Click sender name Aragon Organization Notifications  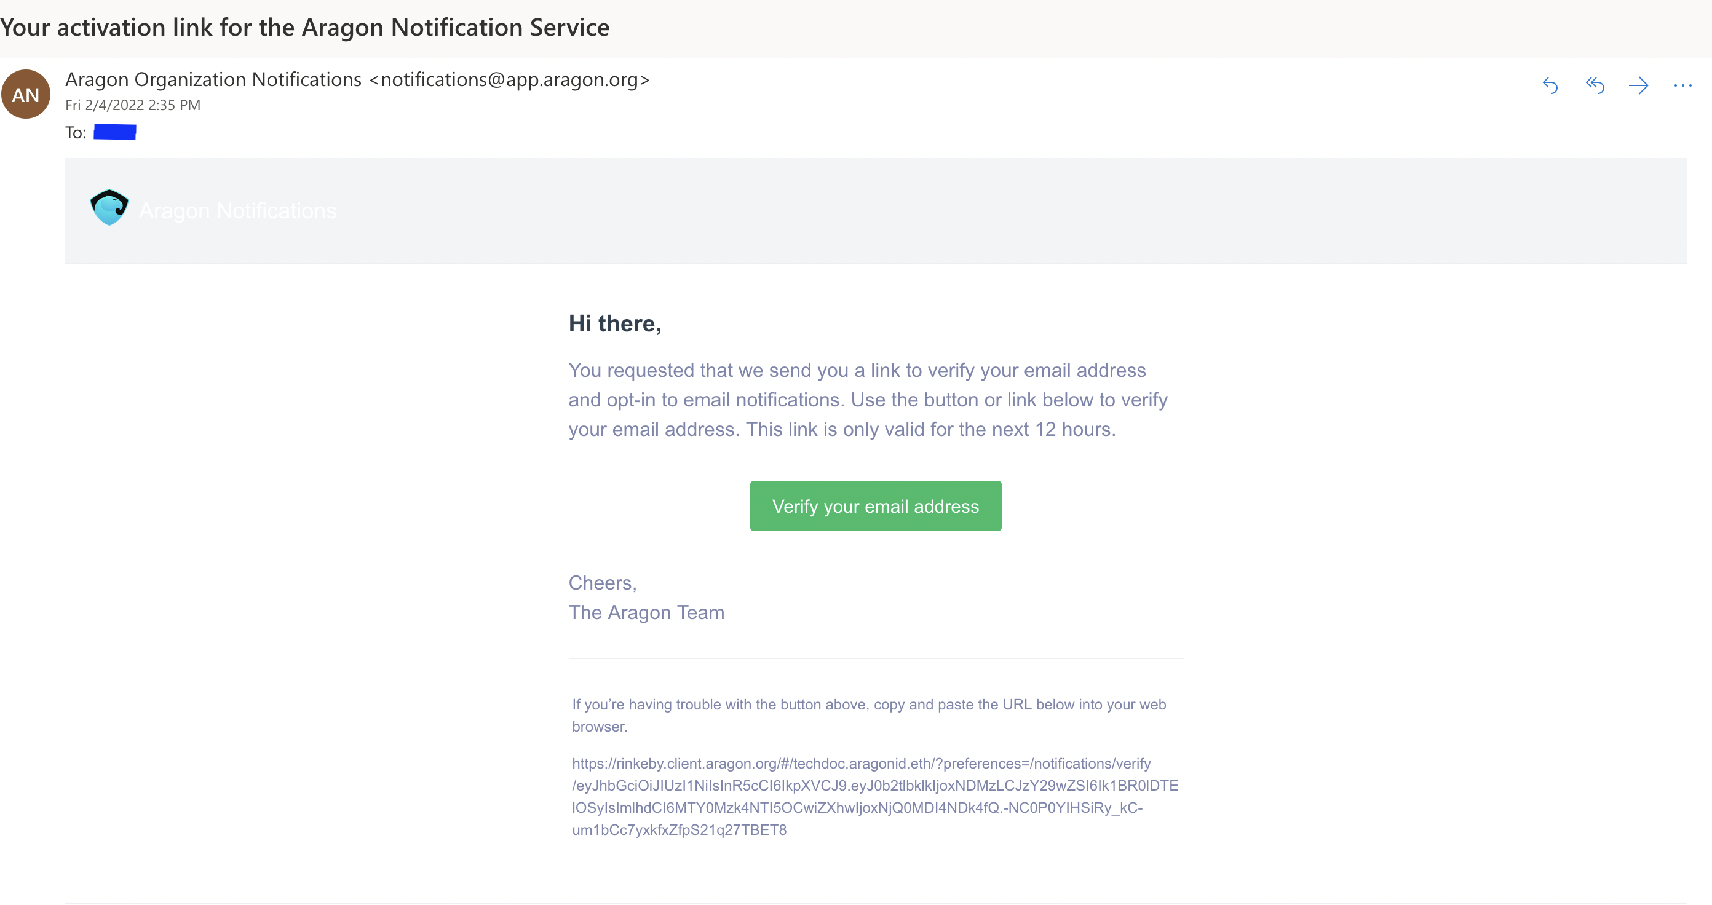coord(213,80)
